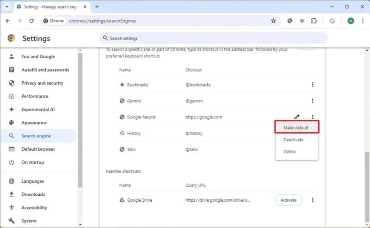370x228 pixels.
Task: Open the Extensions puzzle icon
Action: [x=314, y=21]
